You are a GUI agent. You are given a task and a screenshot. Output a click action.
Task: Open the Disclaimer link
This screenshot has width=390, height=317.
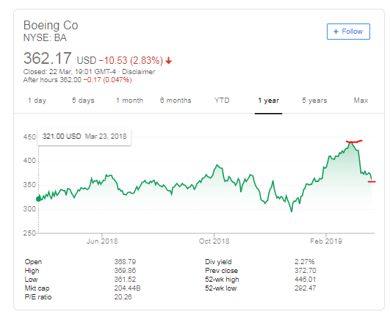[x=139, y=72]
